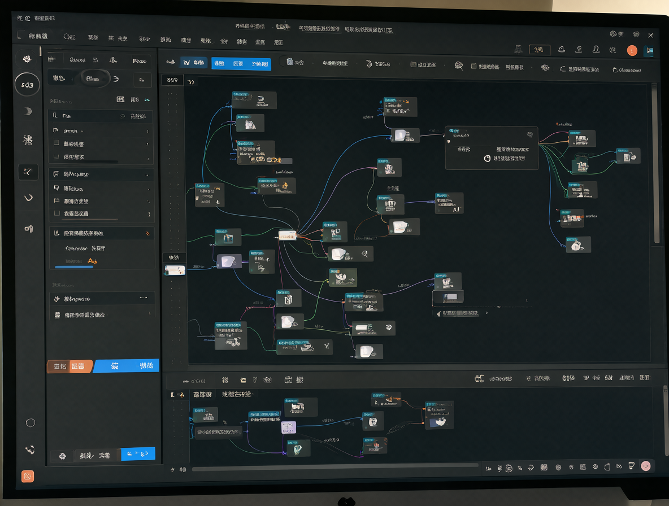Select the thumbnail in the canvas left gutter
This screenshot has height=506, width=669.
tap(175, 271)
